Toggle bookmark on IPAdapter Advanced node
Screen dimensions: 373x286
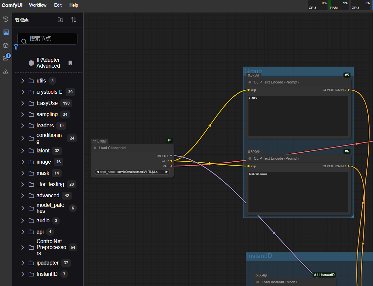pos(70,63)
